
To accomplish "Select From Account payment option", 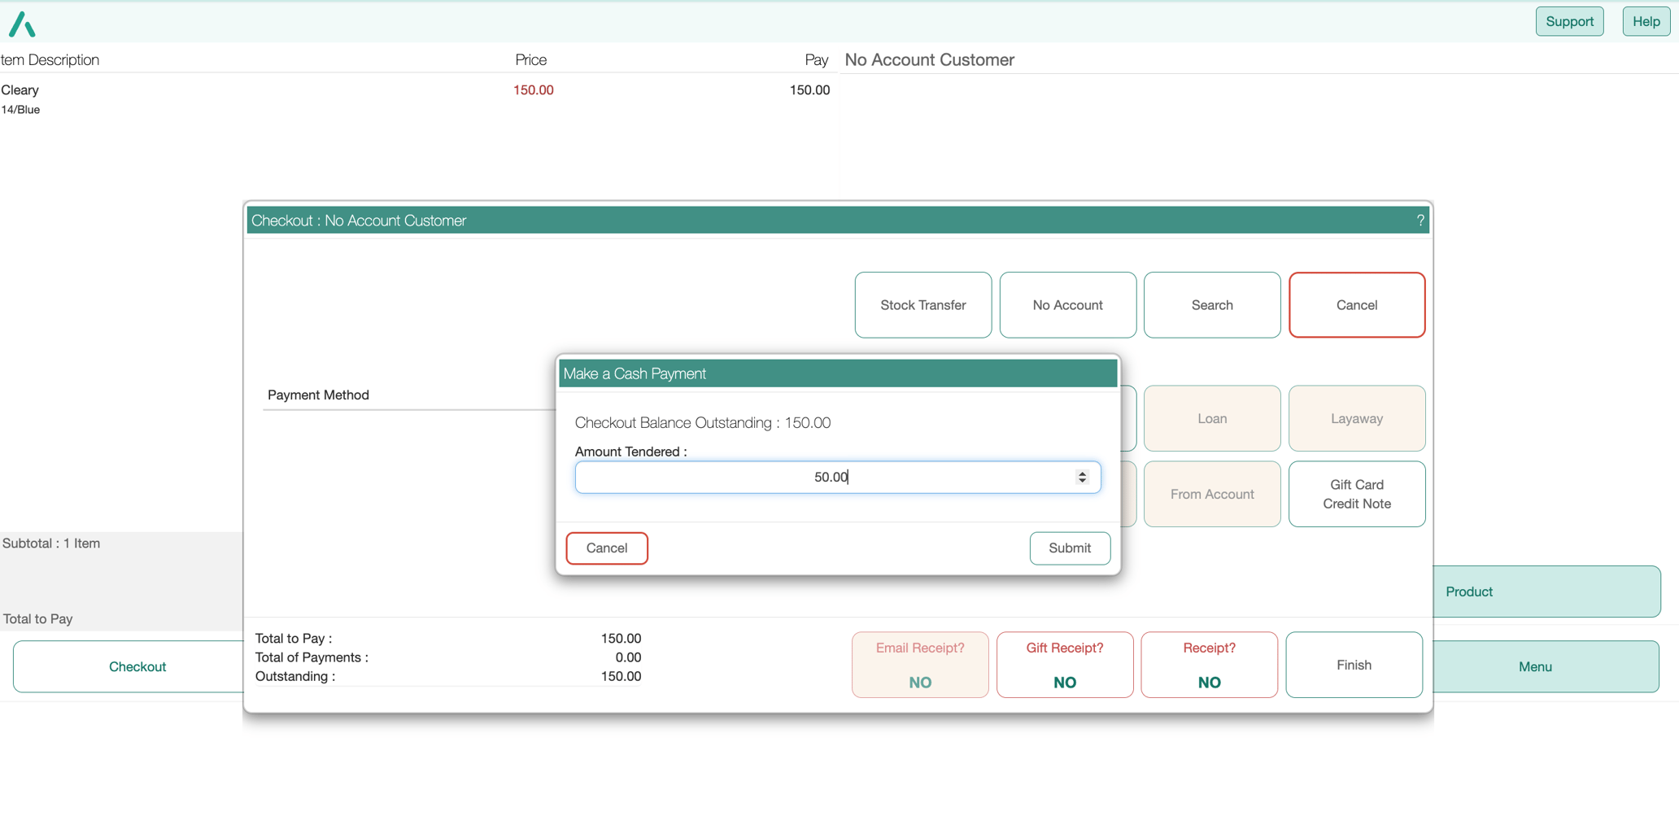I will tap(1212, 494).
